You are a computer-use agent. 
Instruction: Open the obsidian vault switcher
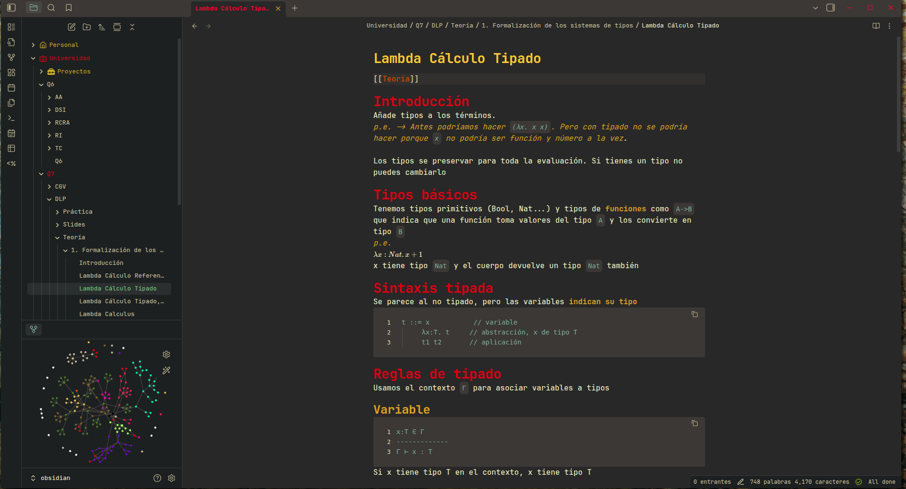coord(51,478)
